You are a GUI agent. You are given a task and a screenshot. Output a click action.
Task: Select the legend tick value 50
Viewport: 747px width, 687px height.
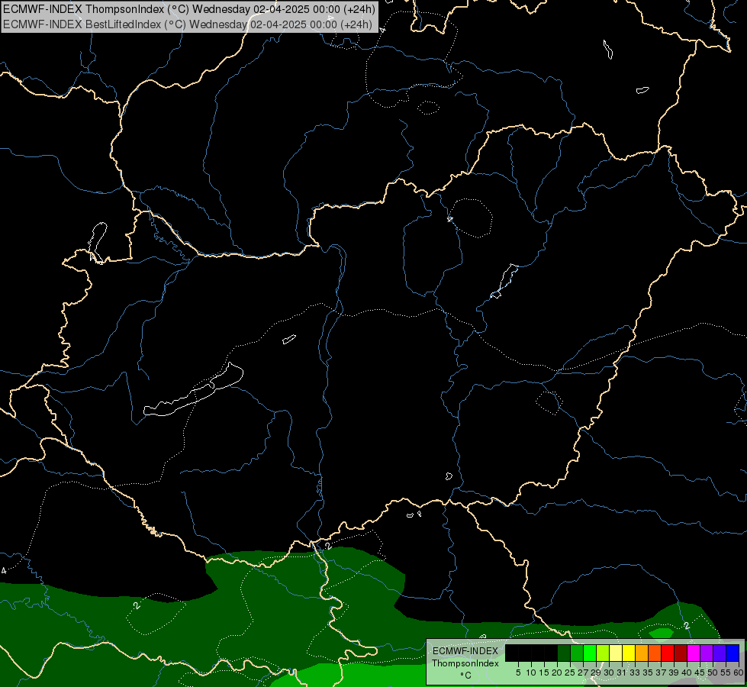713,672
